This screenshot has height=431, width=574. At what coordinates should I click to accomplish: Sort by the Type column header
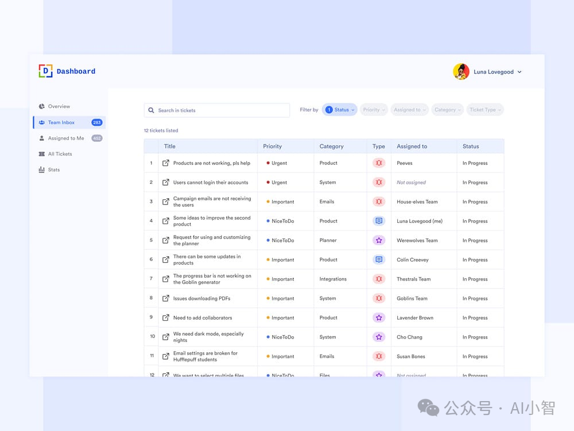378,146
